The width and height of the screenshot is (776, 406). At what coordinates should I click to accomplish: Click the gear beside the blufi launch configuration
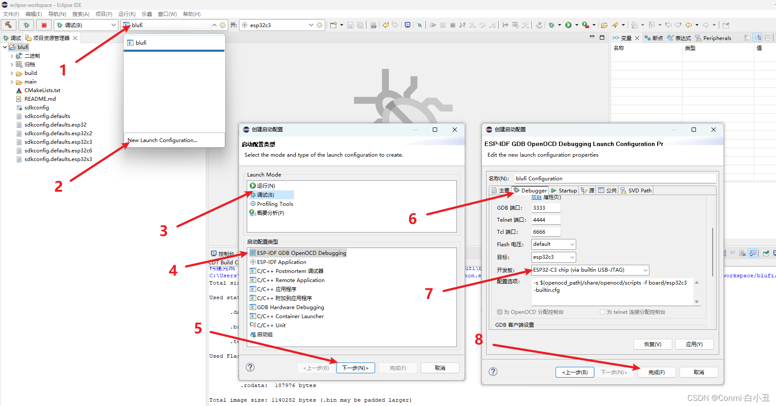[223, 25]
